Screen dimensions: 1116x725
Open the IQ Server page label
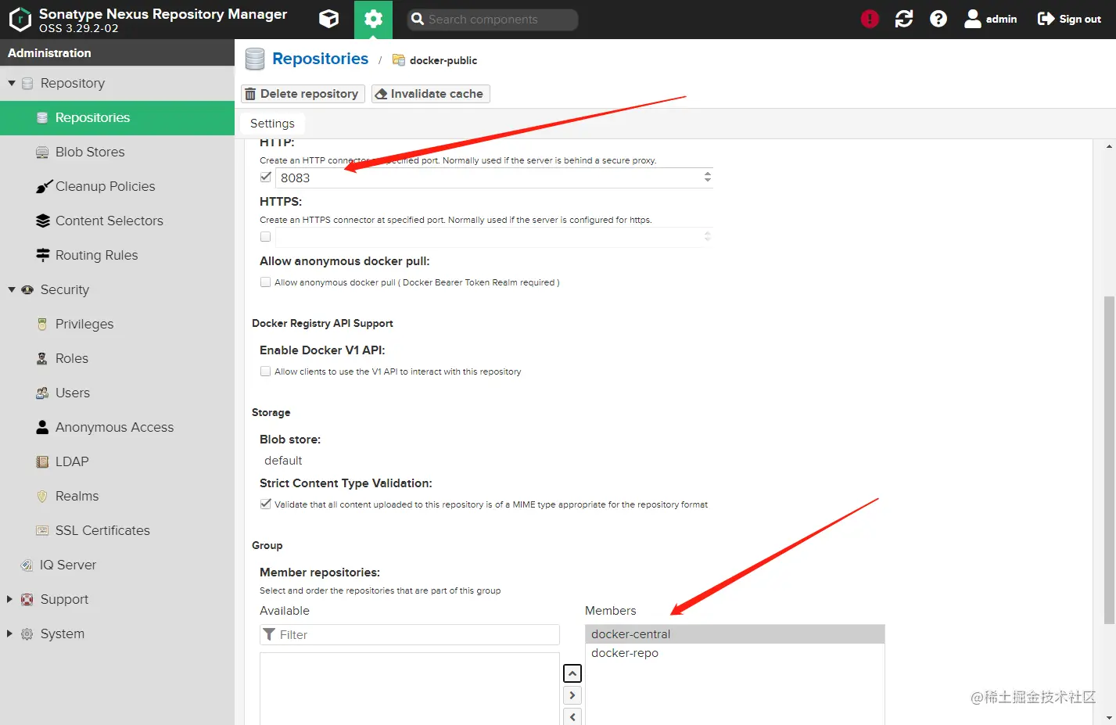(x=68, y=565)
